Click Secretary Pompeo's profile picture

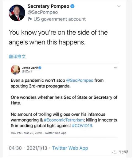pyautogui.click(x=17, y=13)
